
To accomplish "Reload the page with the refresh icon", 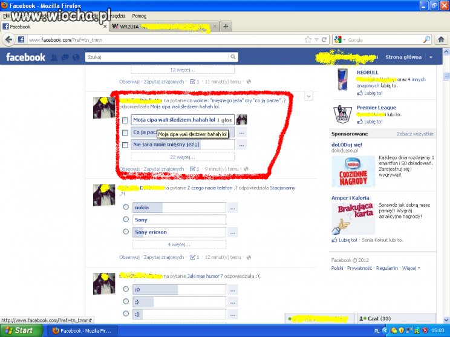I will 324,39.
